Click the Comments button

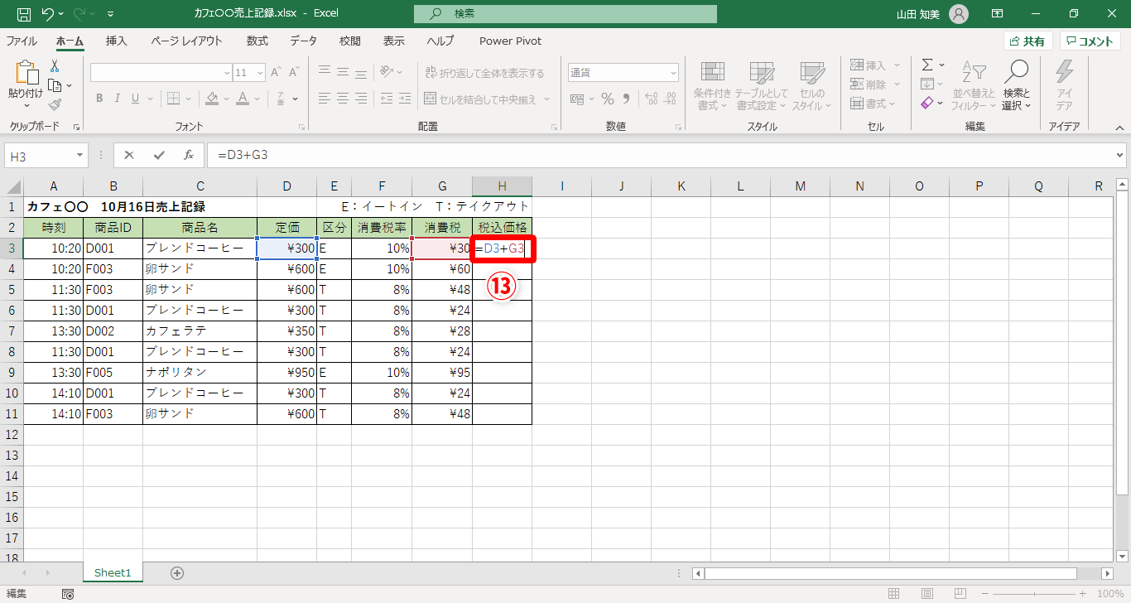(1090, 41)
